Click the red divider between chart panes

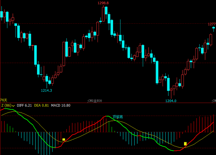coord(108,103)
